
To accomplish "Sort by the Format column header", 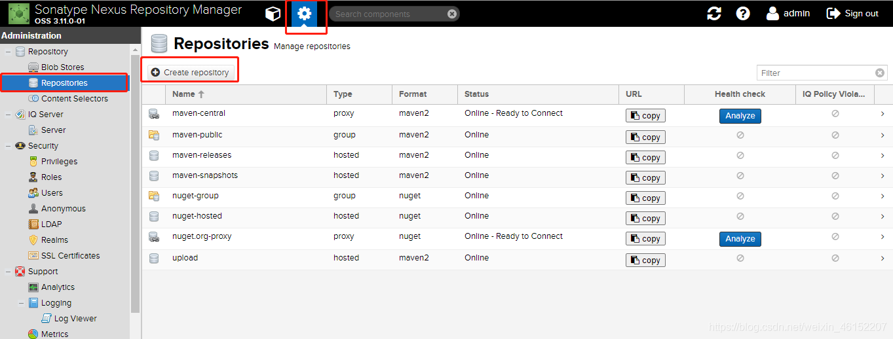I will [425, 94].
